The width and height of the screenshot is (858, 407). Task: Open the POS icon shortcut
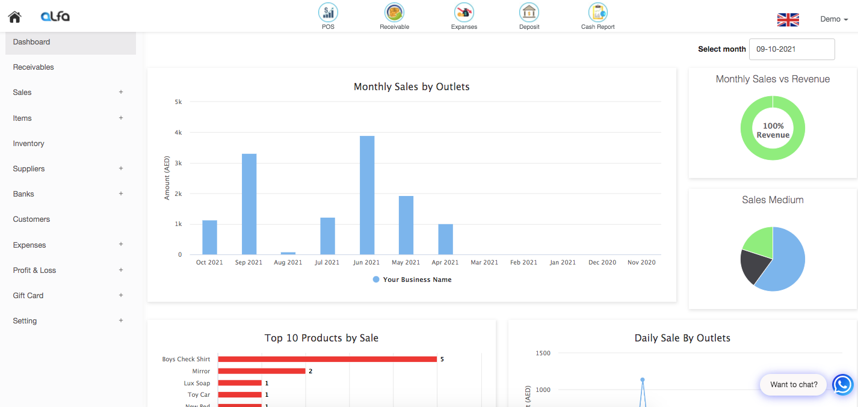[x=328, y=13]
